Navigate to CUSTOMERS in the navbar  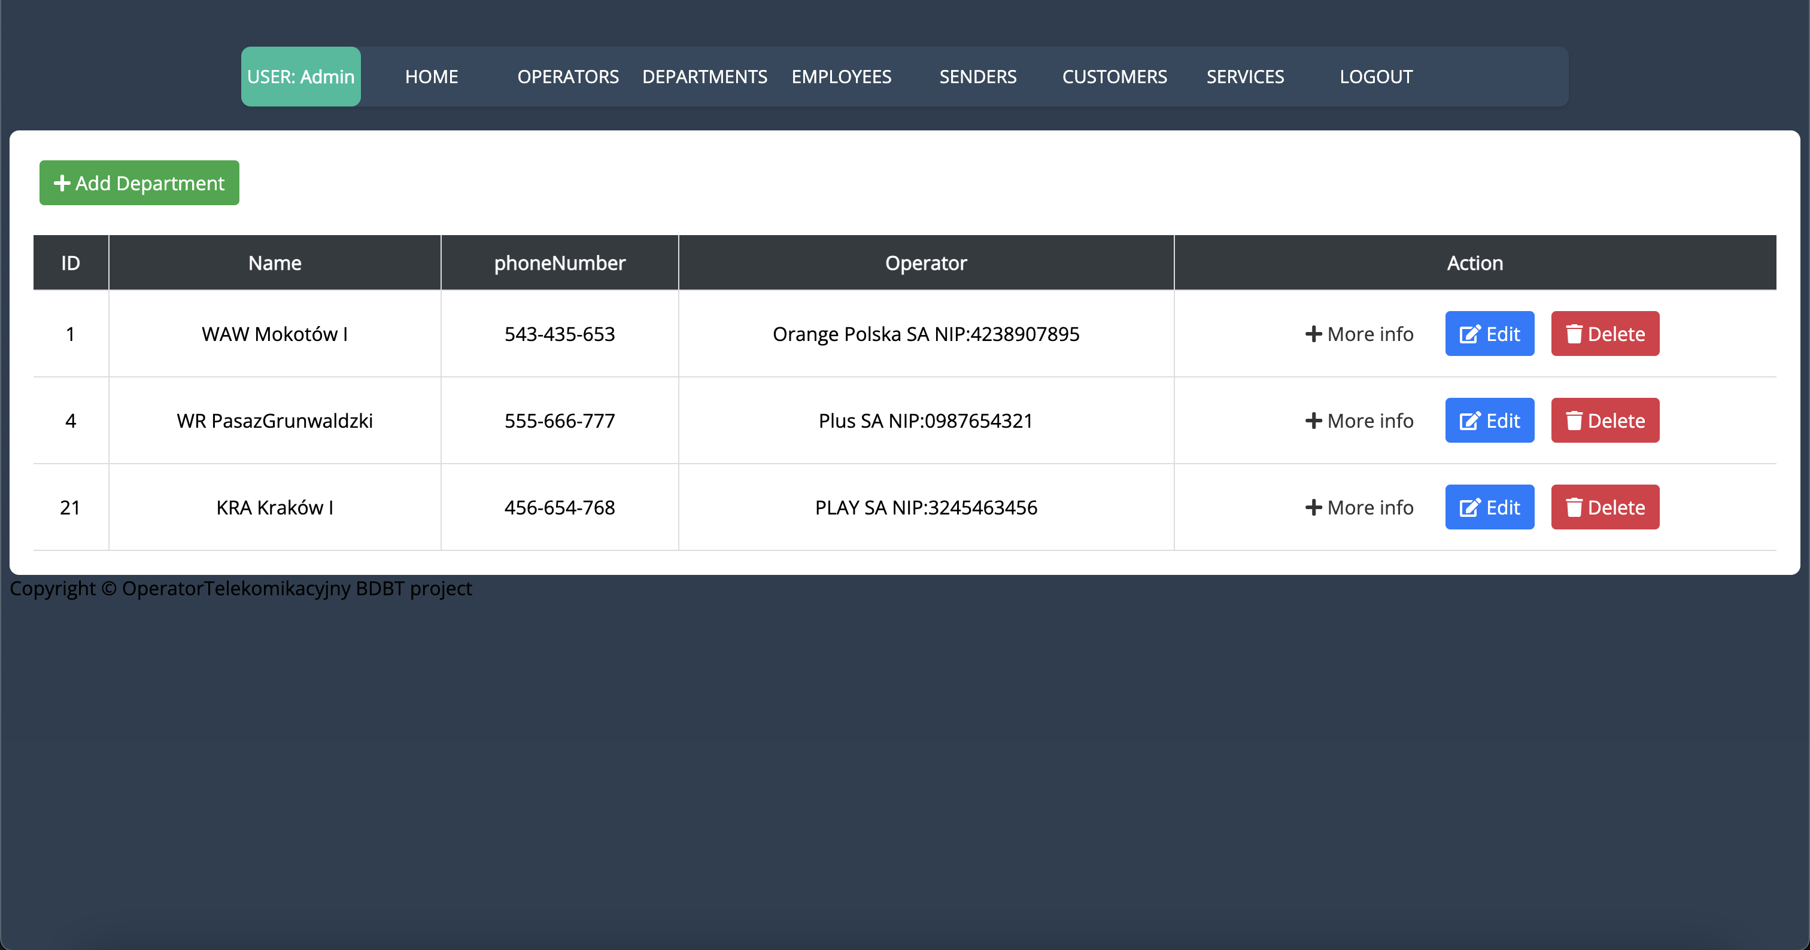point(1114,77)
